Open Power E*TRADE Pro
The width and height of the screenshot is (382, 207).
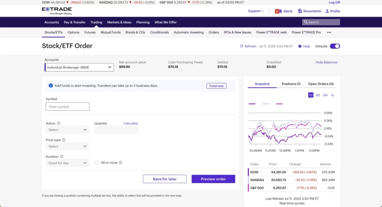click(306, 32)
